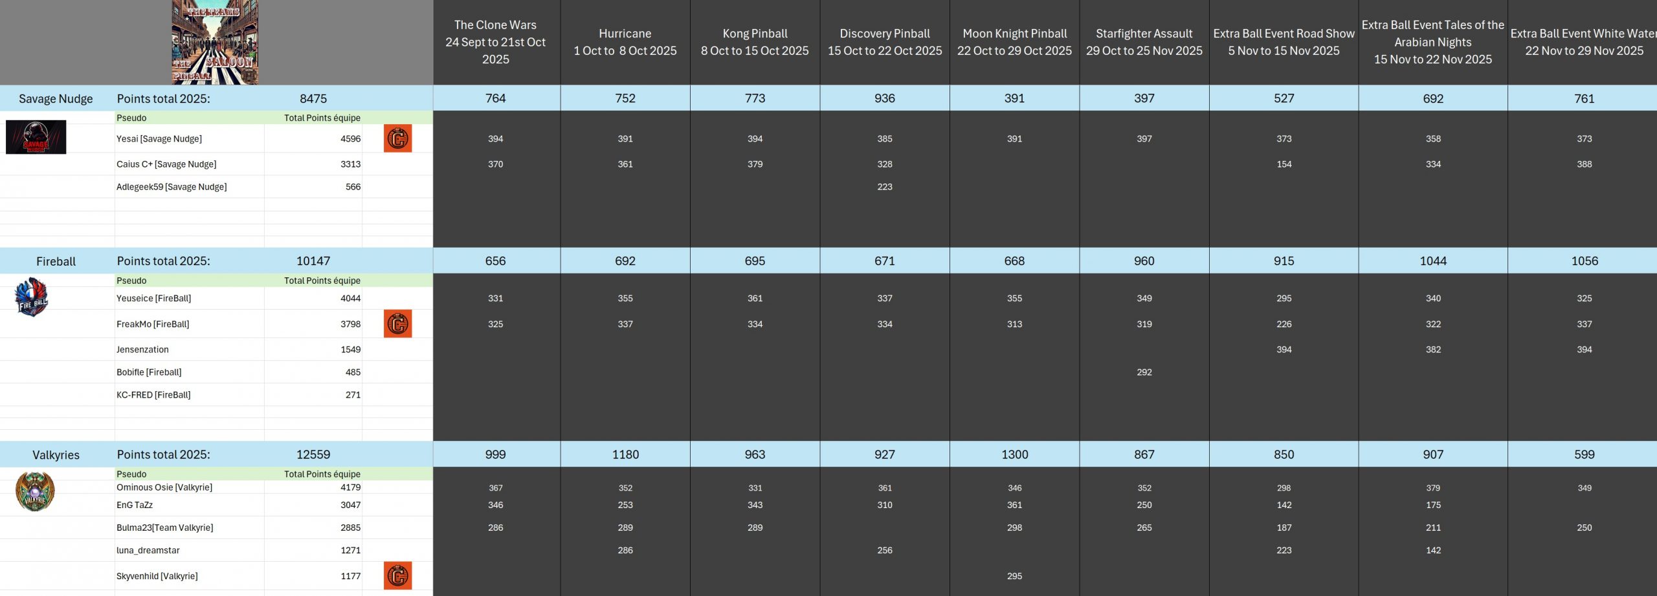Screen dimensions: 1657x596
Task: Click the Saloon Pinball teams logo image
Action: (215, 43)
